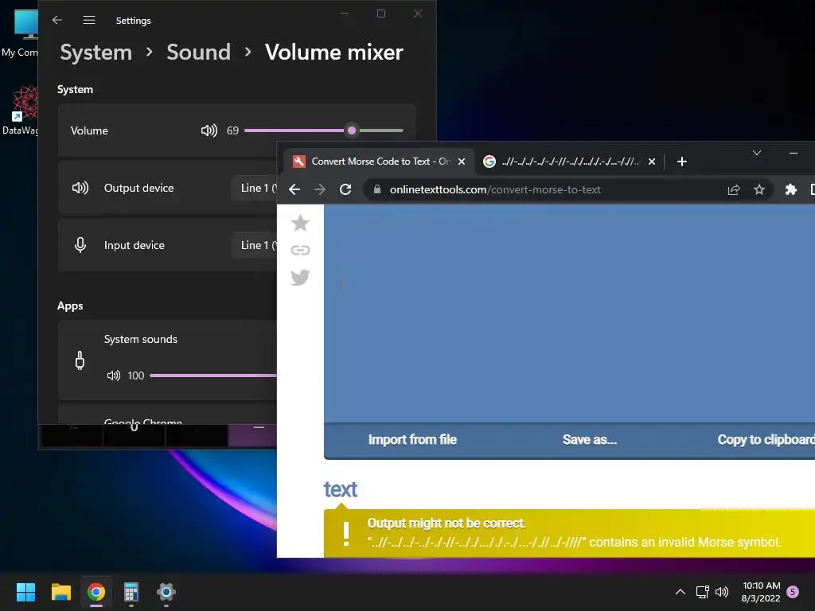This screenshot has height=611, width=815.
Task: View site info lock icon
Action: [x=377, y=189]
